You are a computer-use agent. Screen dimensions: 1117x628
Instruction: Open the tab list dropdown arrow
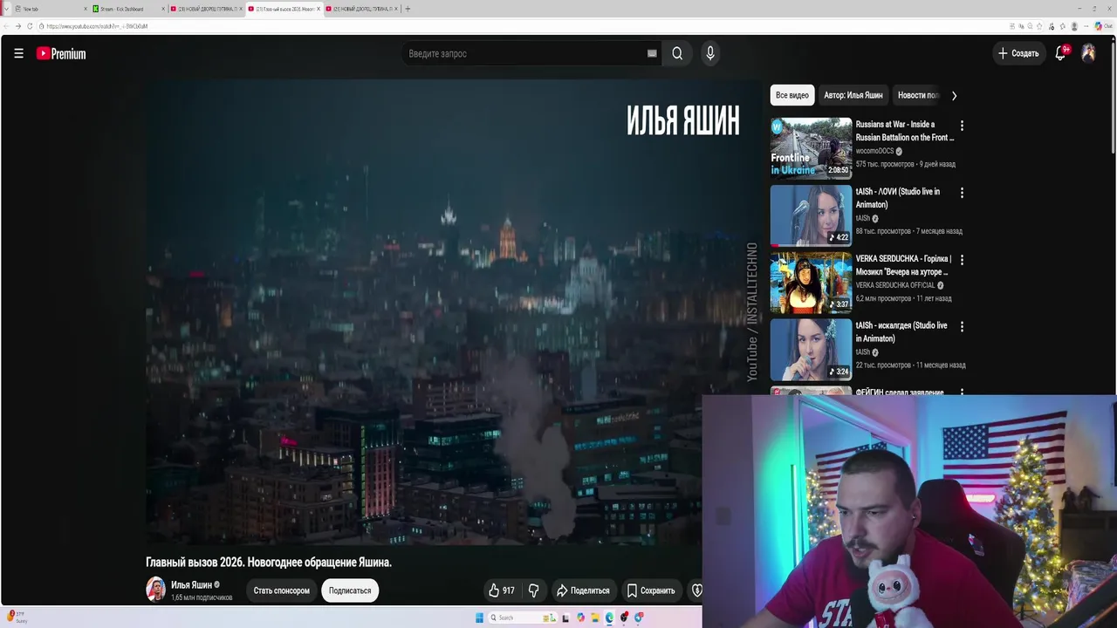[7, 9]
